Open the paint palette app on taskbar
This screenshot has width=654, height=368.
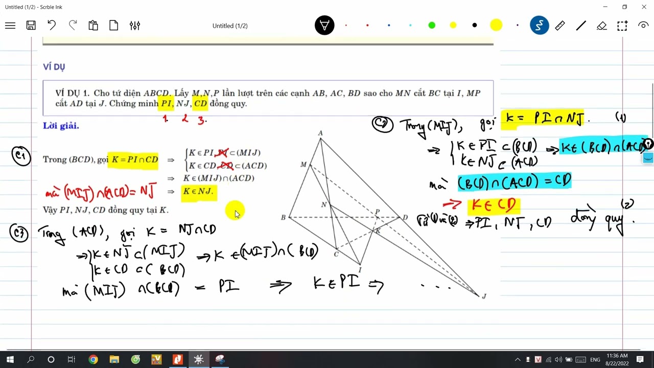(220, 360)
